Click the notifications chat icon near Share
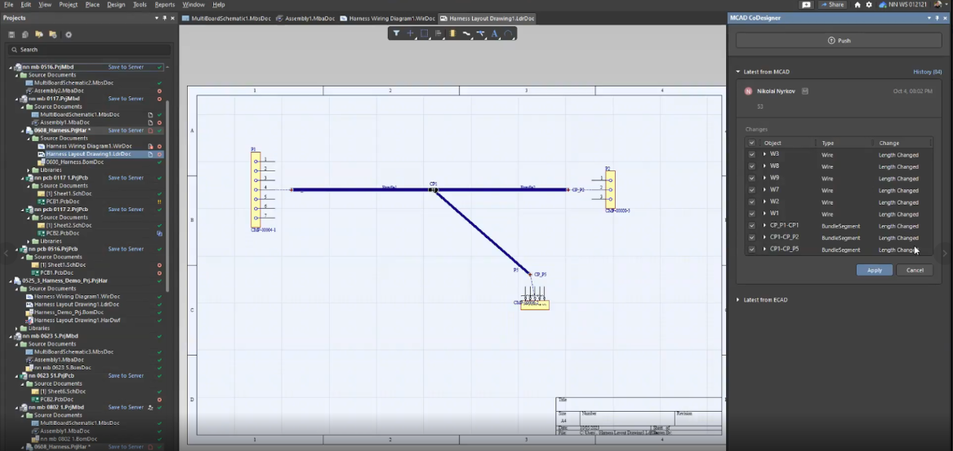Viewport: 953px width, 451px height. pos(806,5)
